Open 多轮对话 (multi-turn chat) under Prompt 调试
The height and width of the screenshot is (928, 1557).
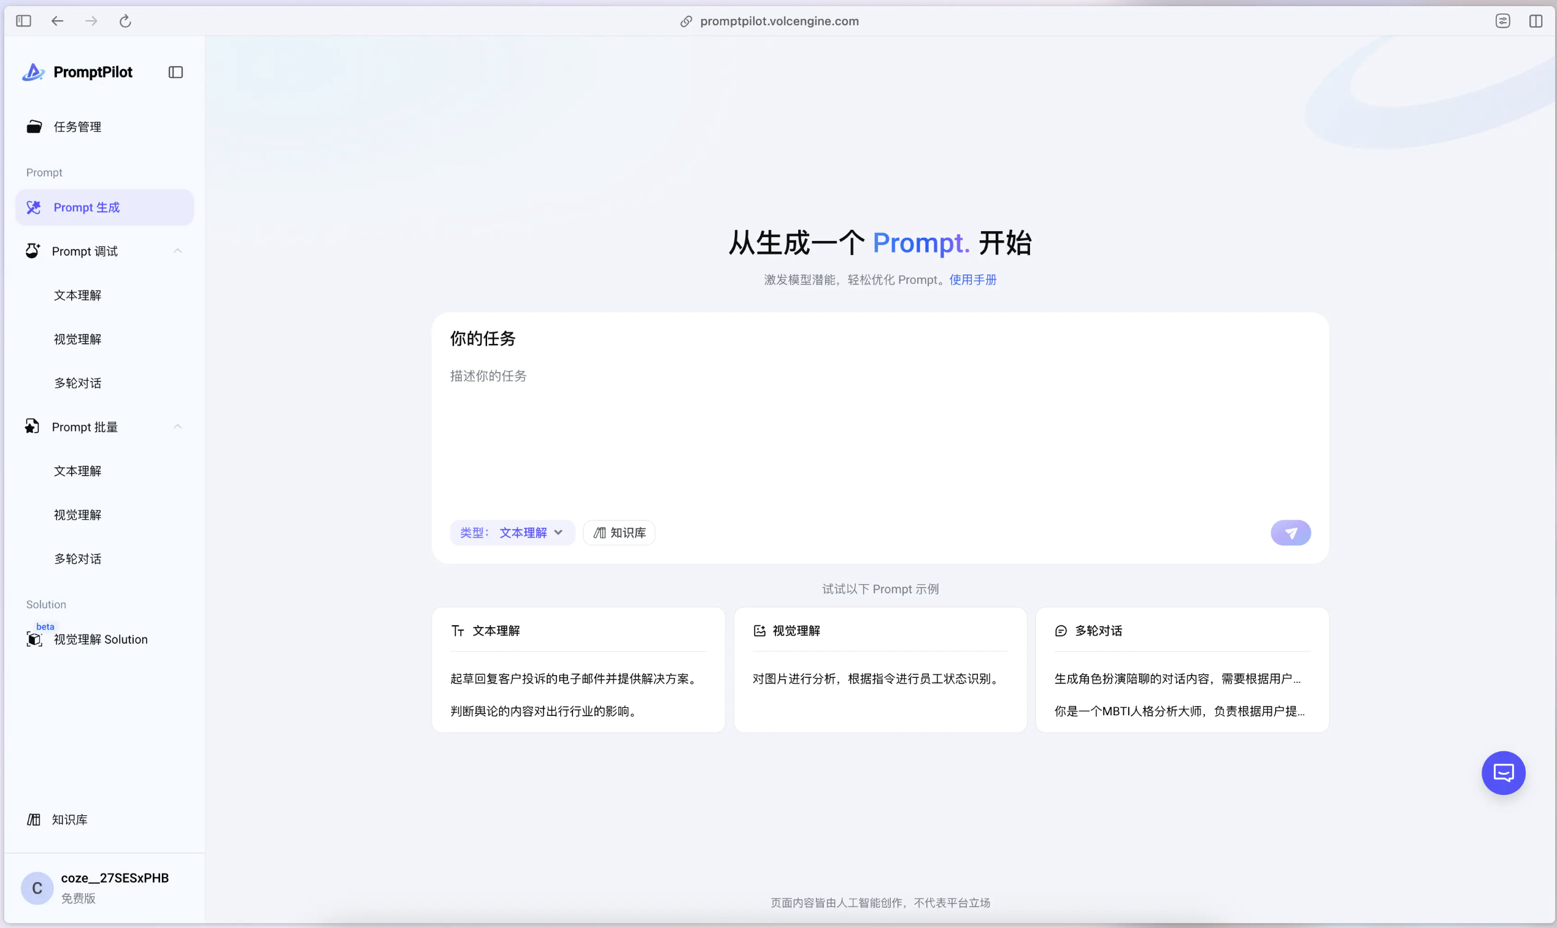[x=77, y=382]
